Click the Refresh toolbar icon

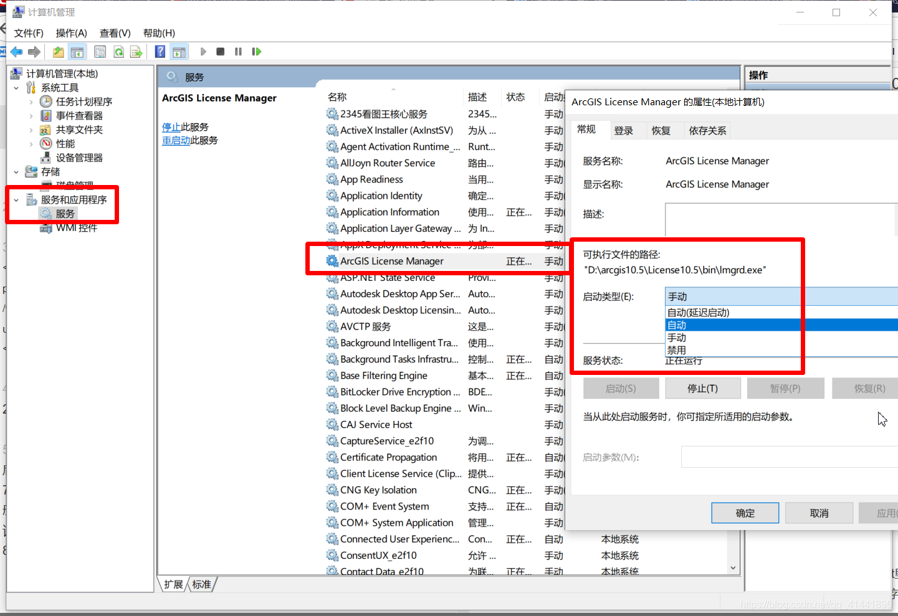point(118,52)
